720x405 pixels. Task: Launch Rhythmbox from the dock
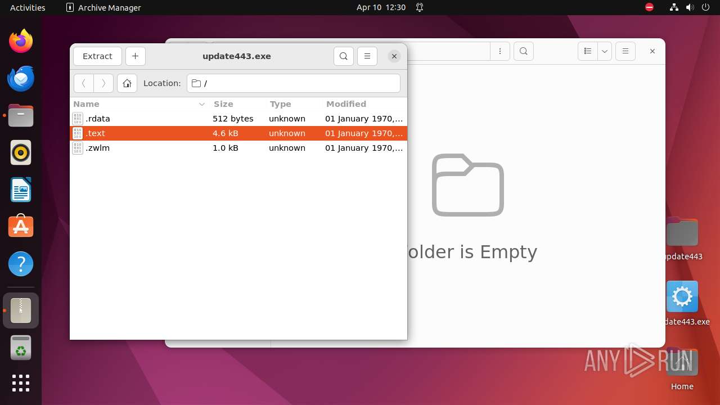pyautogui.click(x=21, y=152)
